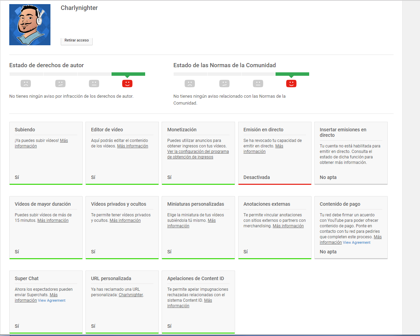Click the Apelaciones de Content ID title
Screen dimensions: 420x336
tap(196, 278)
